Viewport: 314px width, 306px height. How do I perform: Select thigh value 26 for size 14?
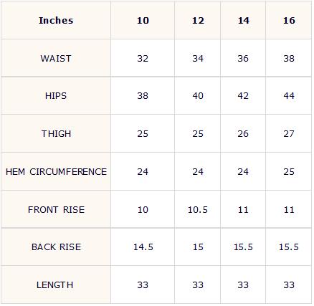243,134
